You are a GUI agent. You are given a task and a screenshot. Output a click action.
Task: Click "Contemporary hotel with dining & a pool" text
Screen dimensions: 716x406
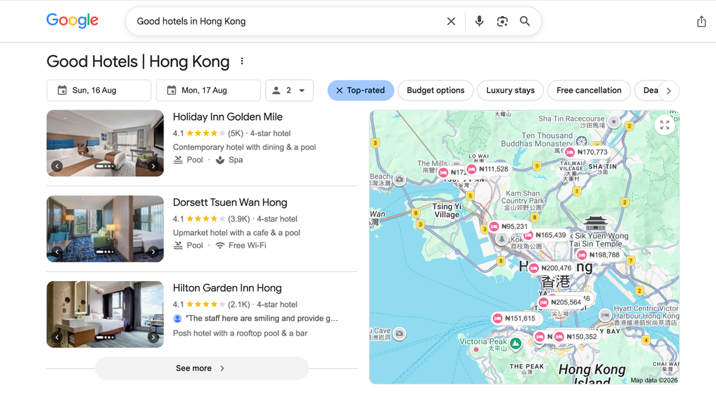coord(244,147)
